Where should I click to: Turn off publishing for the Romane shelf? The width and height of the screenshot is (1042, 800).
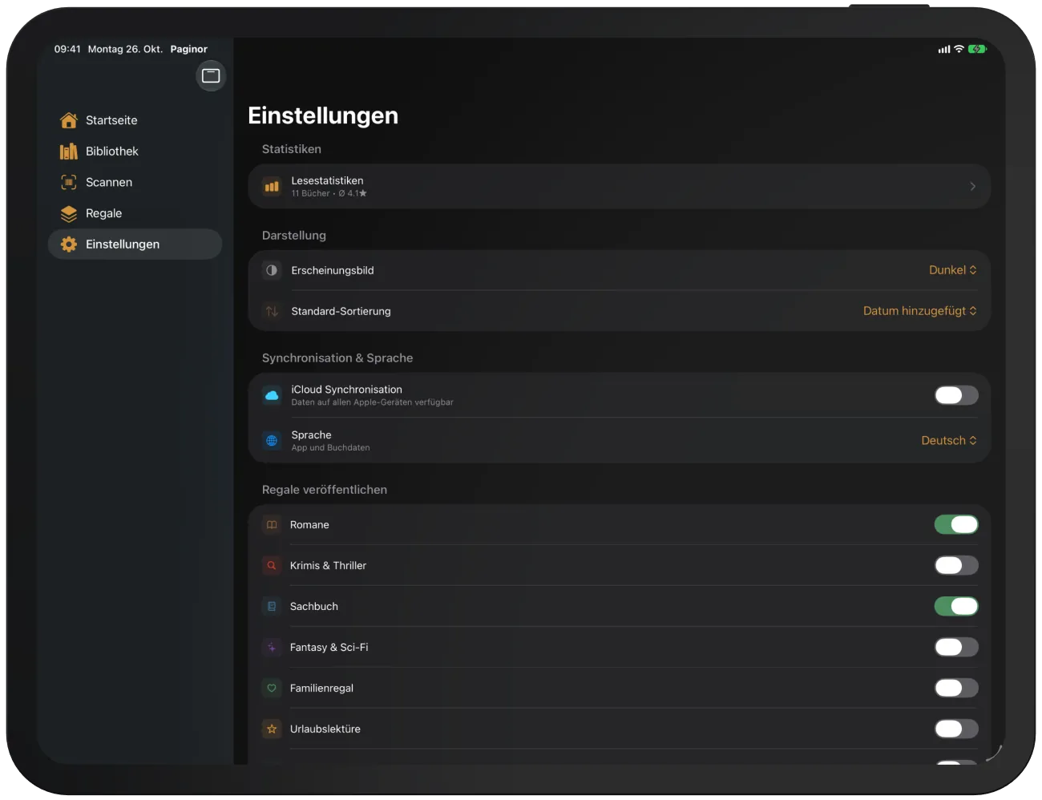[956, 525]
